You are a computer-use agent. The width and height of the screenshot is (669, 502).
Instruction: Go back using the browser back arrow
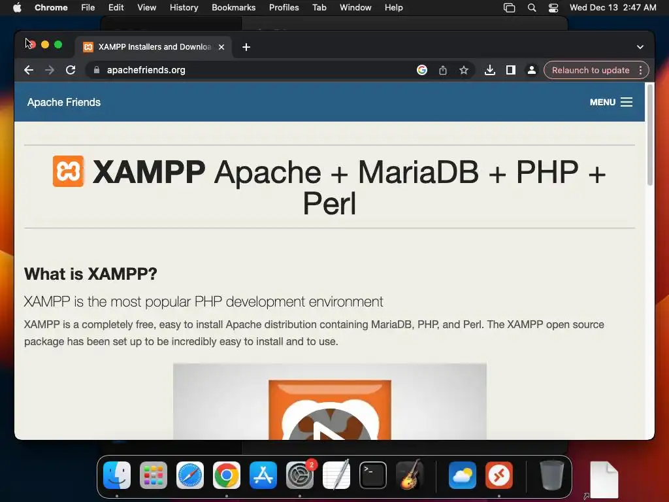click(x=29, y=70)
